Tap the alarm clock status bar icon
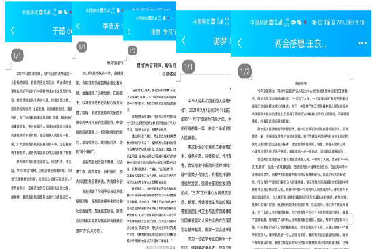This screenshot has width=377, height=249. [x=320, y=23]
